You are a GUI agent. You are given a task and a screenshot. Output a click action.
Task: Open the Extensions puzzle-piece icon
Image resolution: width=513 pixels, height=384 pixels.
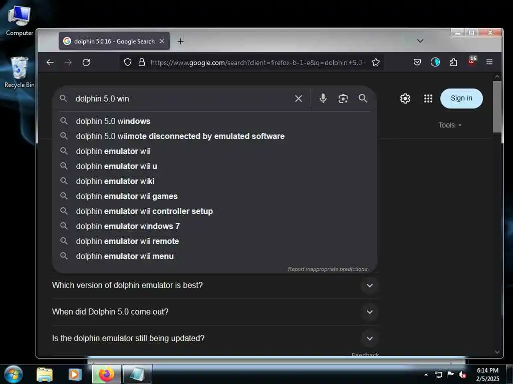(x=453, y=62)
